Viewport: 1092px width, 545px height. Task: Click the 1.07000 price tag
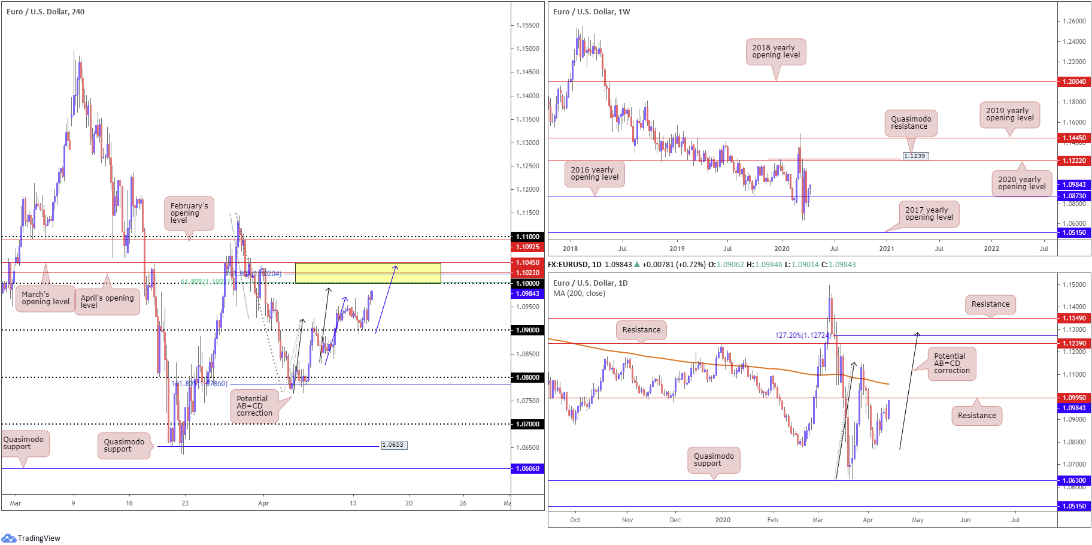(x=527, y=424)
